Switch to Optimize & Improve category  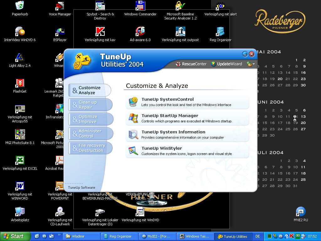[91, 119]
